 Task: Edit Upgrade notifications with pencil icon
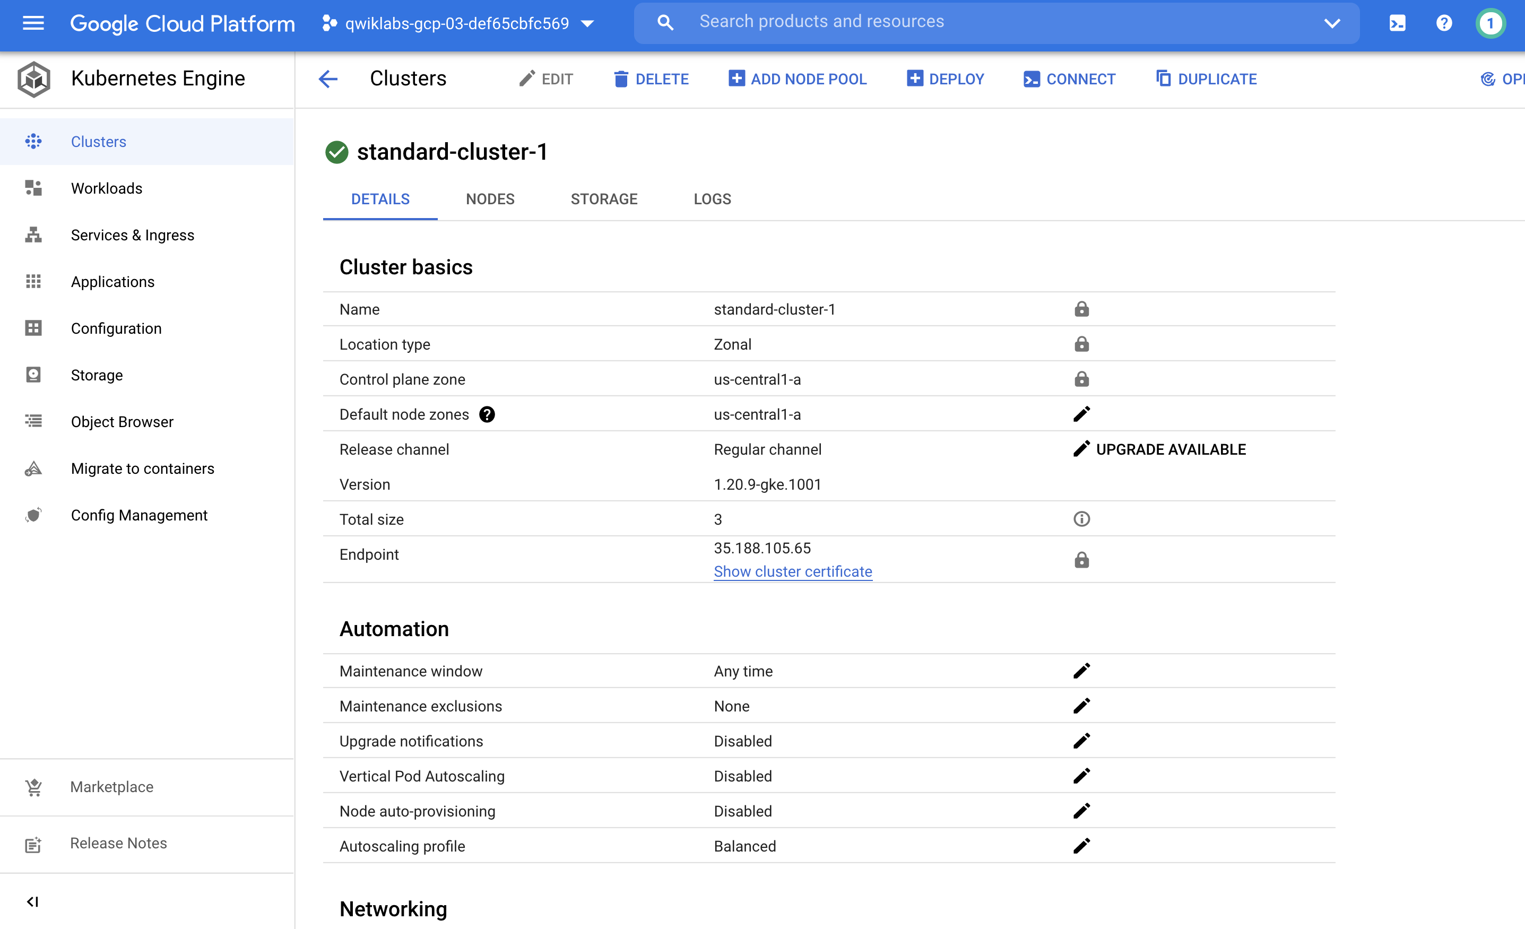tap(1081, 741)
